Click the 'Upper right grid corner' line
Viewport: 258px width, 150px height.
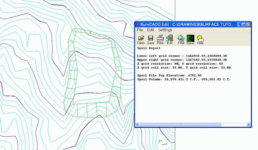pos(182,60)
